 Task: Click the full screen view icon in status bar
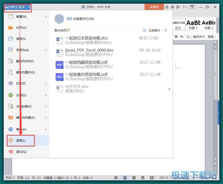pos(116,178)
